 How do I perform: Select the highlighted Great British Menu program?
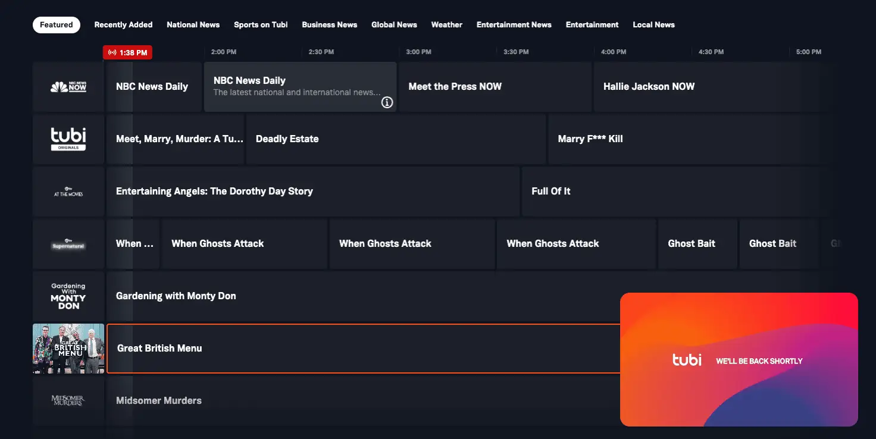pyautogui.click(x=363, y=349)
